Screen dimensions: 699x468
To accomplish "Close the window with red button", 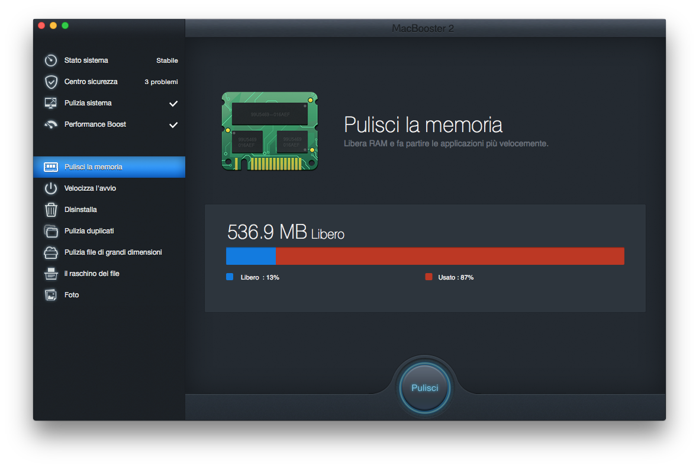I will [41, 25].
